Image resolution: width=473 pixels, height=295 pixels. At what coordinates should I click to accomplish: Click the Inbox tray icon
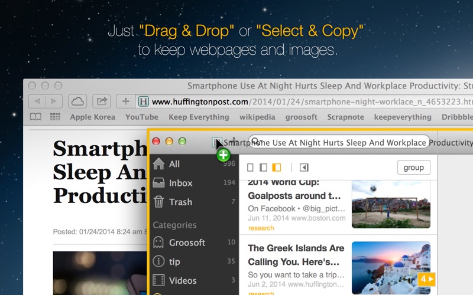pos(158,183)
